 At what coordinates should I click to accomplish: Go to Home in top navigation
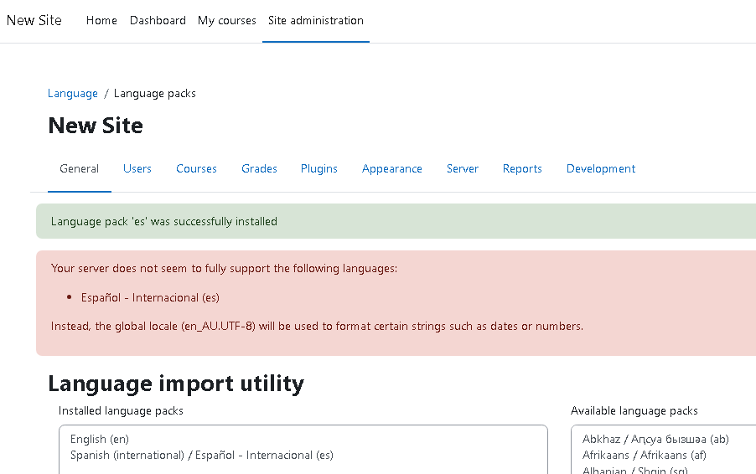[101, 20]
